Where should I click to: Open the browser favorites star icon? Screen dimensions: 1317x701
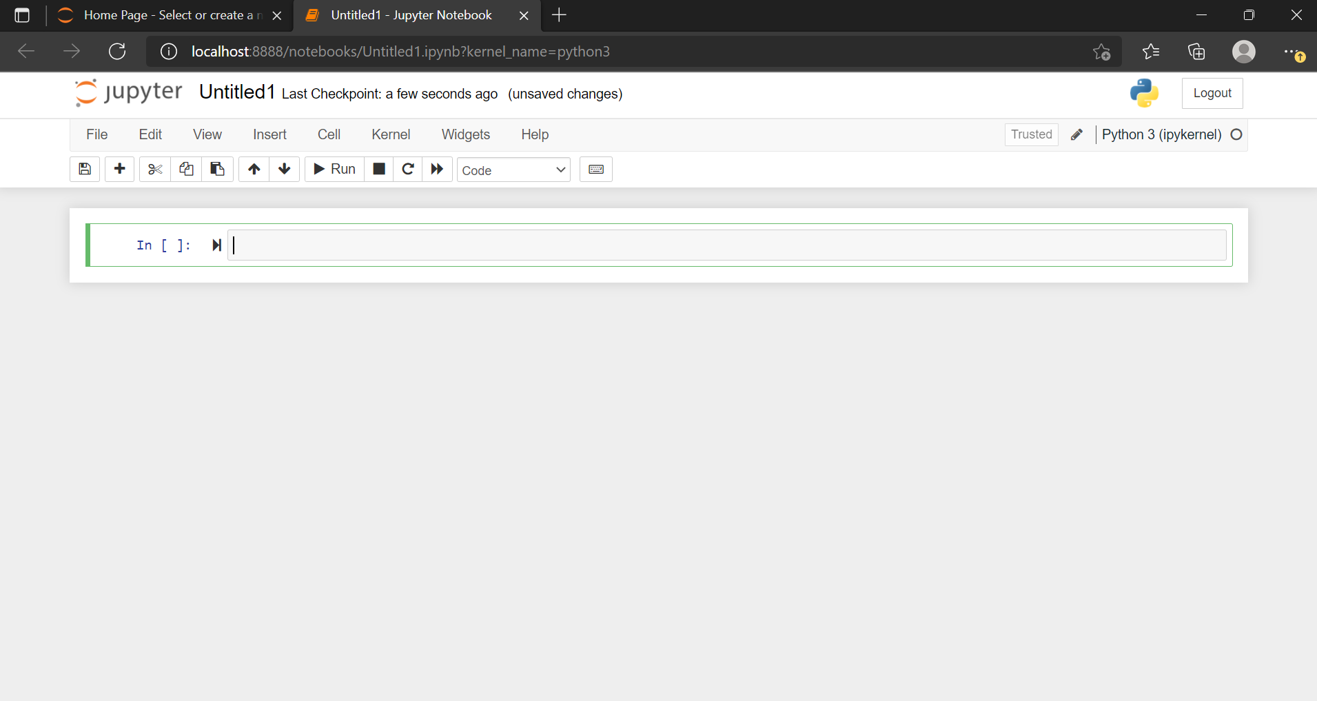pos(1151,52)
